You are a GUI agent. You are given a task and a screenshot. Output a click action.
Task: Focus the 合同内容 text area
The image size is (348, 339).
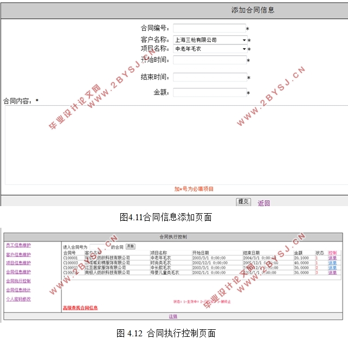(177, 145)
